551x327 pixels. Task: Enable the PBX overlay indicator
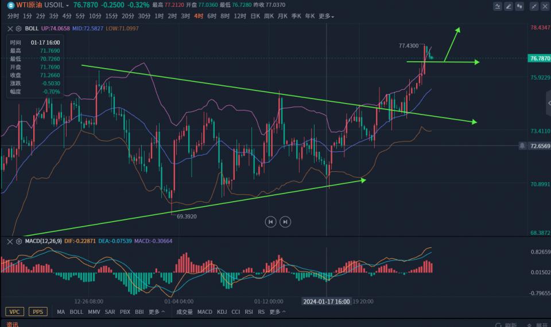(x=125, y=312)
